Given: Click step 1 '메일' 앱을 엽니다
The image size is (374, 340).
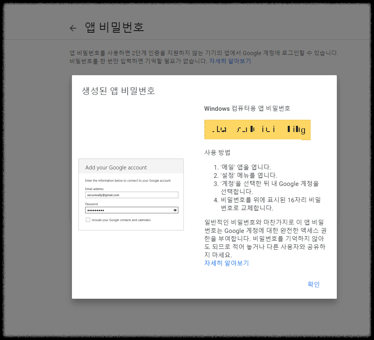Looking at the screenshot, I should tap(245, 167).
